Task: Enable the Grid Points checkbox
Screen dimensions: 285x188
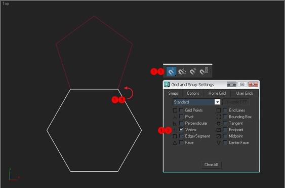Action: (181, 110)
